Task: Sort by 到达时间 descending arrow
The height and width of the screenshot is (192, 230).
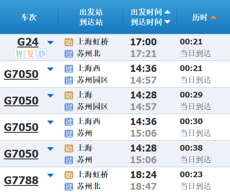Action: coord(167,22)
